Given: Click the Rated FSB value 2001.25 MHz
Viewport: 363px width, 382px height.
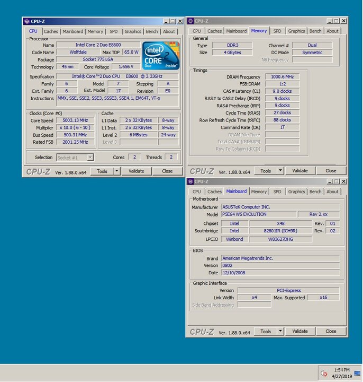Looking at the screenshot, I should click(x=75, y=142).
